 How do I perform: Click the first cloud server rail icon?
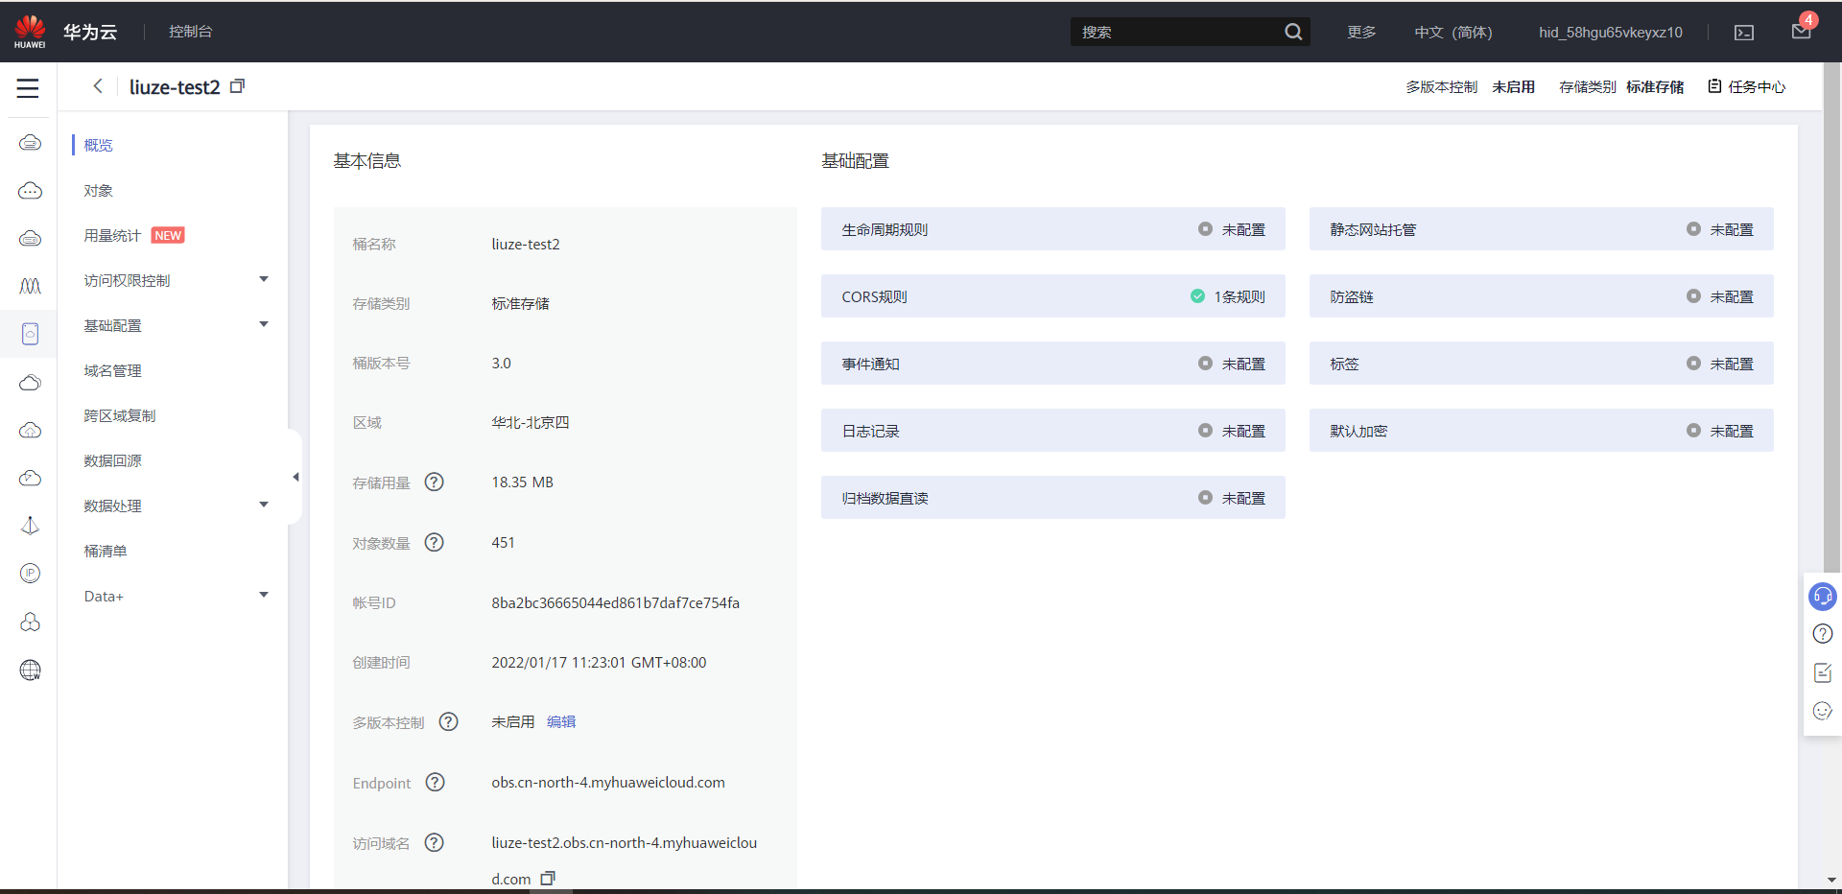tap(30, 143)
